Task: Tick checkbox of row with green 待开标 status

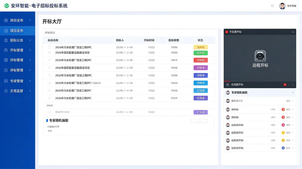Action: click(x=50, y=53)
